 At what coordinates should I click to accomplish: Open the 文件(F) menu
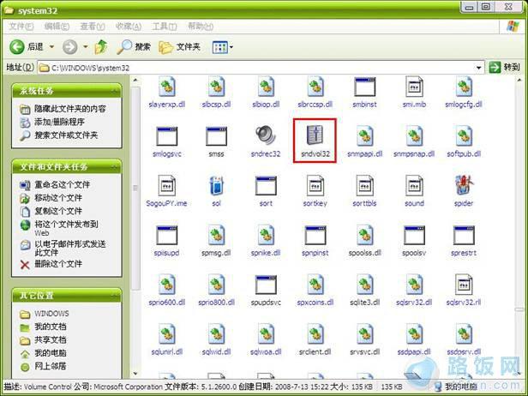pos(21,27)
